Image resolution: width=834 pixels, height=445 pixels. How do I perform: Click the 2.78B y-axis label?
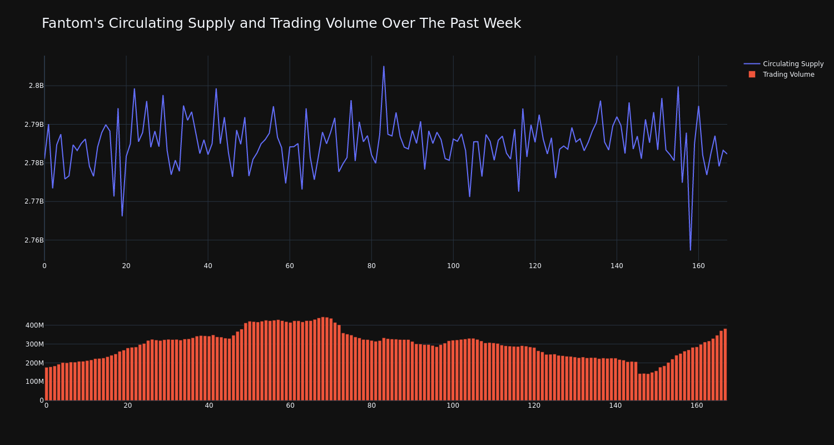pos(34,163)
